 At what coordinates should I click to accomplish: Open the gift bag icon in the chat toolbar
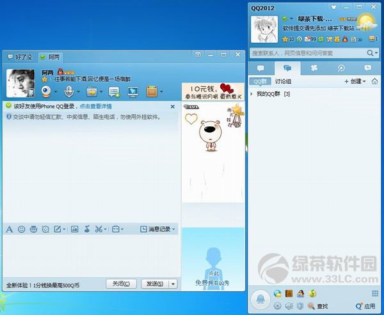(115, 229)
